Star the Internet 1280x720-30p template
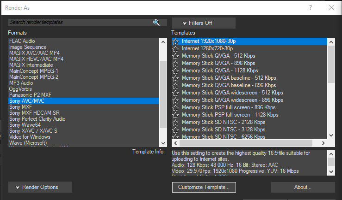 click(175, 48)
